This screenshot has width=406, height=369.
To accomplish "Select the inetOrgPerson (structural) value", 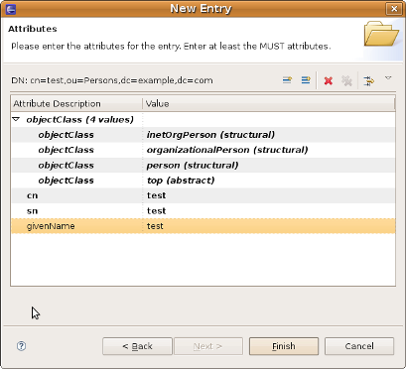I will (210, 135).
